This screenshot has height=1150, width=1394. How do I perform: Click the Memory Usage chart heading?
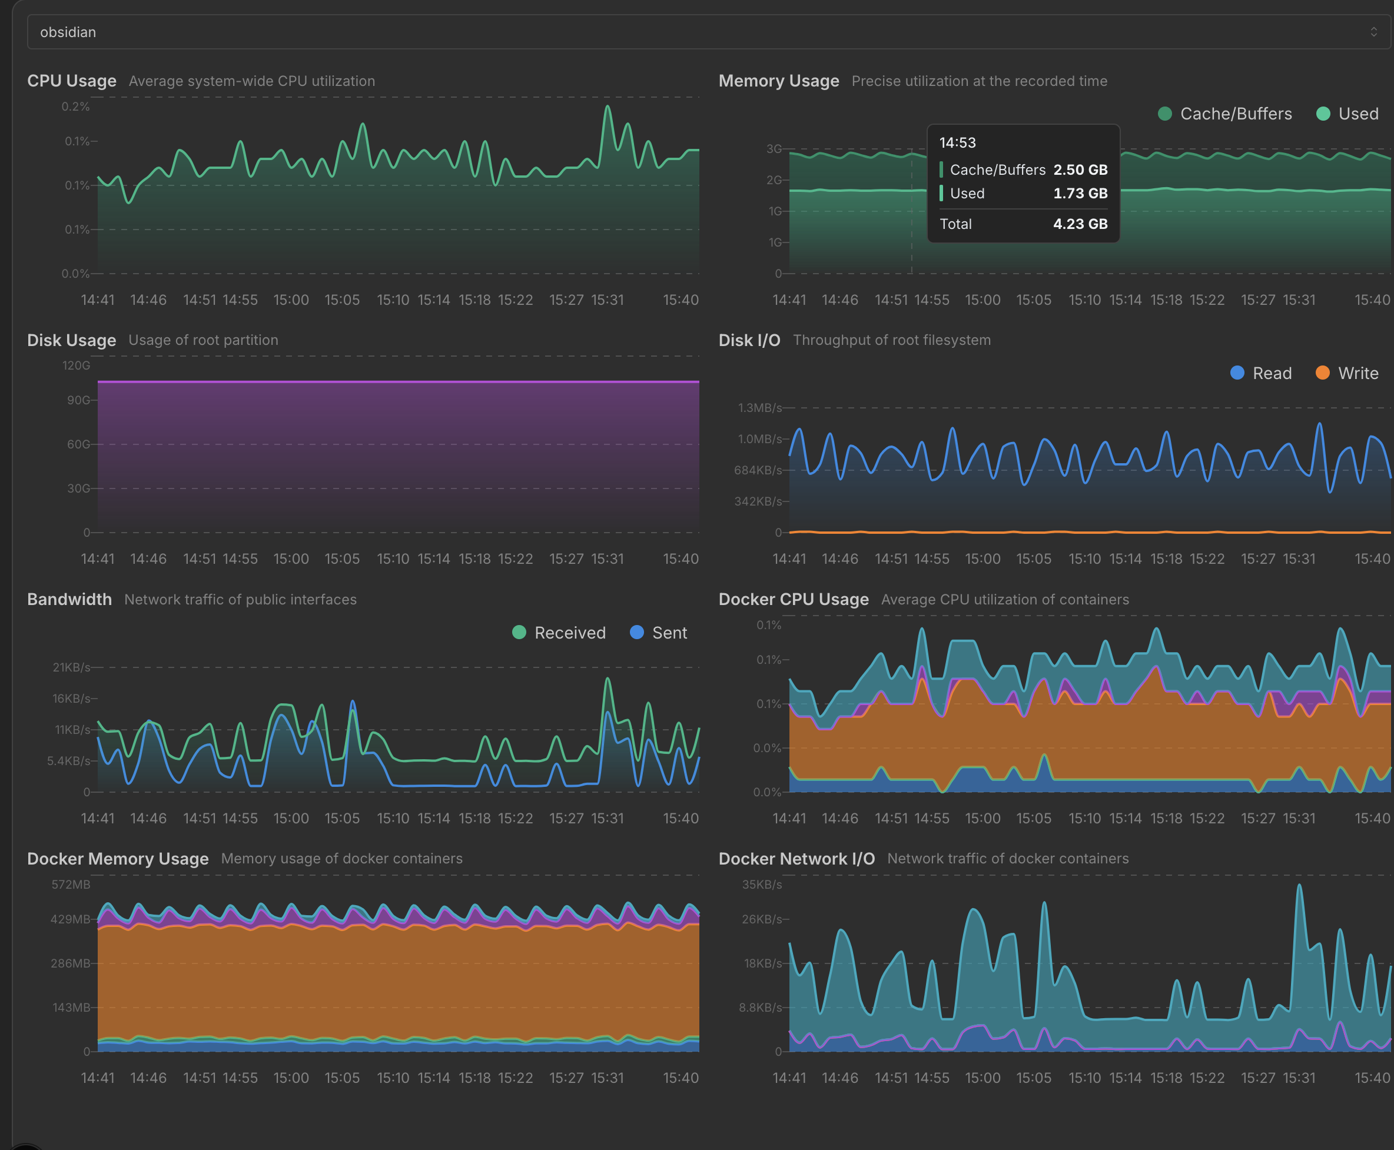(778, 81)
